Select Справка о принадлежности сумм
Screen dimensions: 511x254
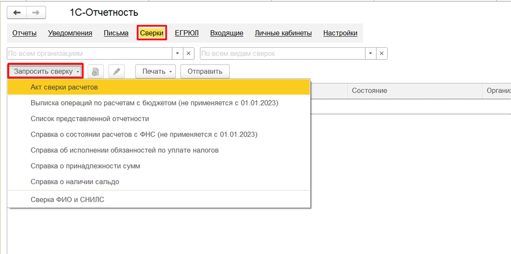point(159,166)
